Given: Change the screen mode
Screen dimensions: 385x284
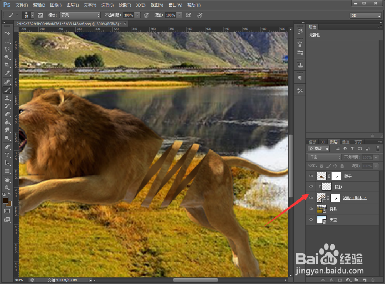Looking at the screenshot, I should pos(7,220).
